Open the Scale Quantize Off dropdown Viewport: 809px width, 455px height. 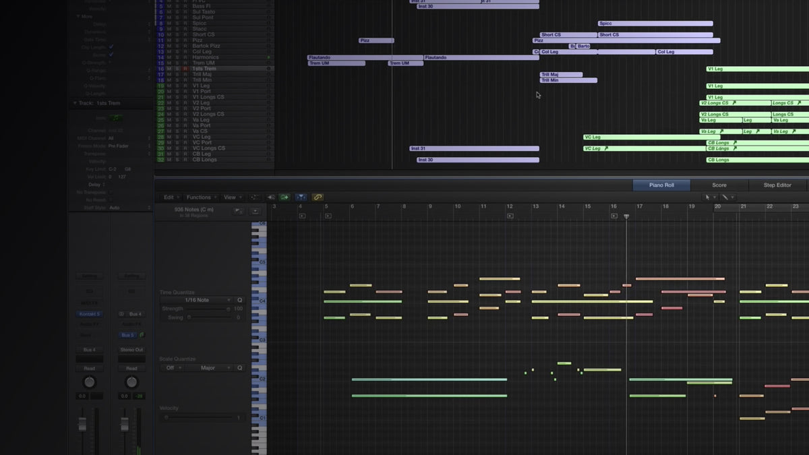173,368
